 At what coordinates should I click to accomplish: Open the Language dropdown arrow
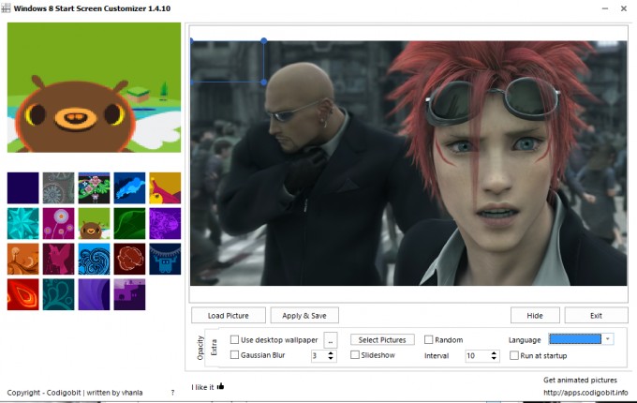[607, 339]
